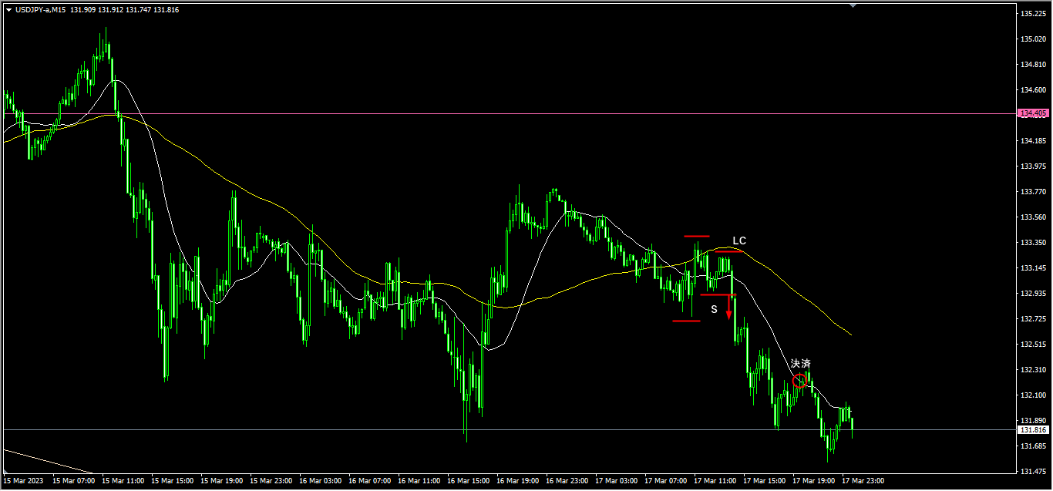Open the dropdown arrow beside USDJPY-a,M15
This screenshot has width=1053, height=491.
point(8,10)
